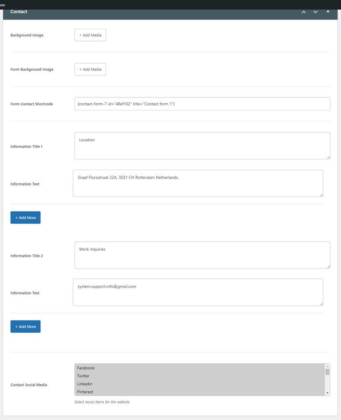Click the social media list scroll-up arrow
The image size is (341, 420).
pos(327,367)
